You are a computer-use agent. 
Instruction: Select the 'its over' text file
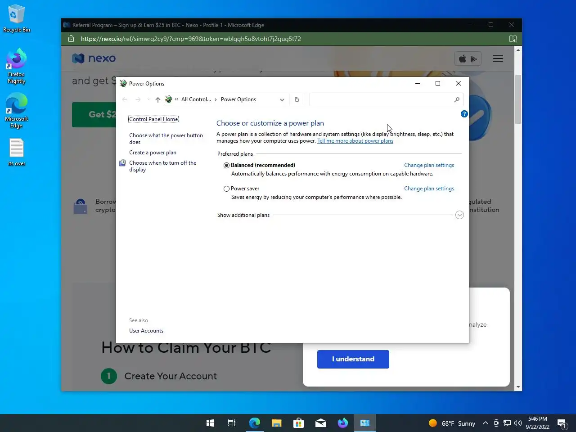point(17,152)
